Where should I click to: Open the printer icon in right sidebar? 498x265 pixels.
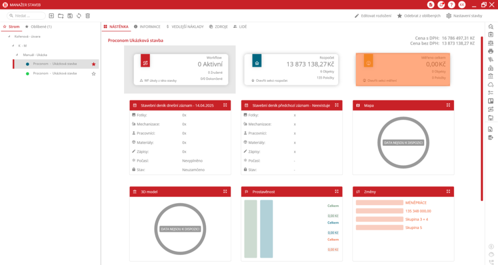coord(491,51)
